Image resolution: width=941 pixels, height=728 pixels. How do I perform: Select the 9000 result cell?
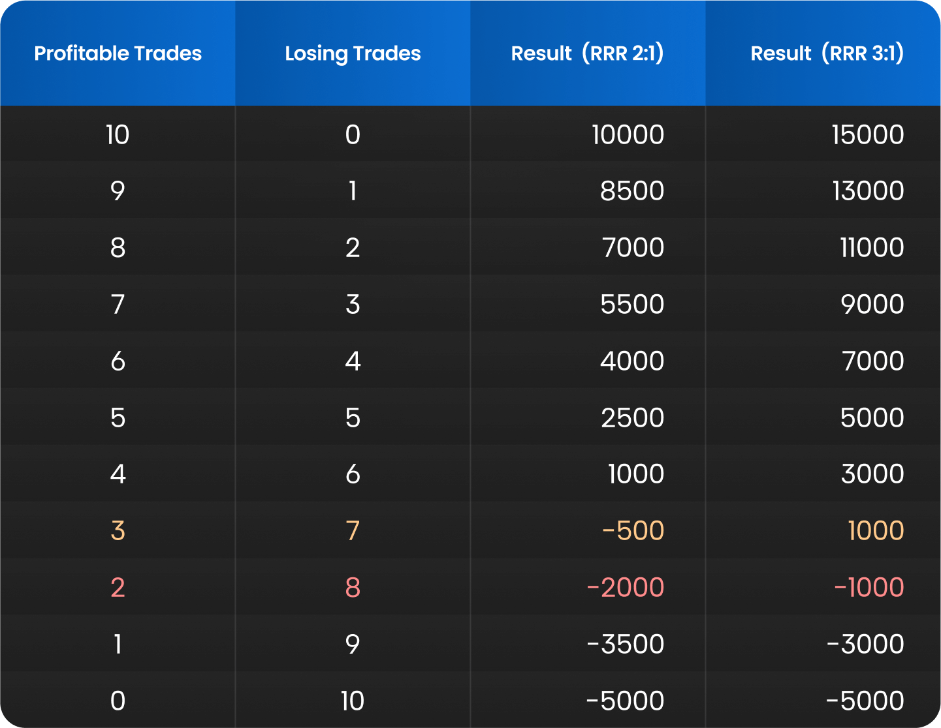coord(872,305)
